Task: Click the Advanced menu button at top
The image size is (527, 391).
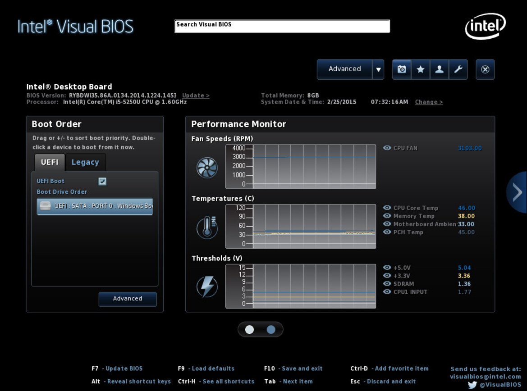Action: point(344,69)
